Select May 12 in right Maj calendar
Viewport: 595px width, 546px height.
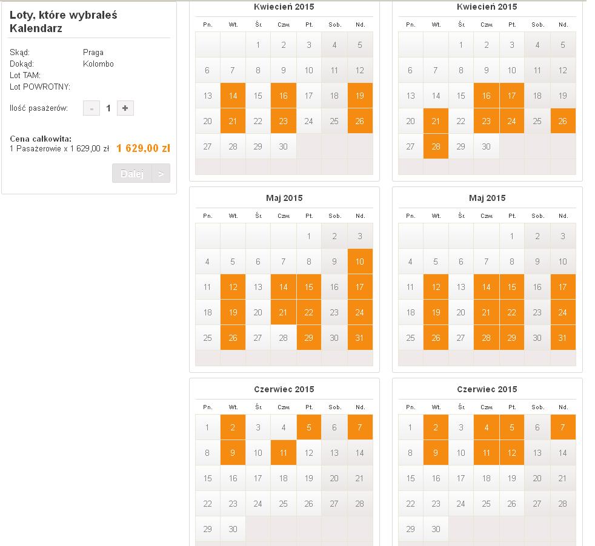coord(436,287)
